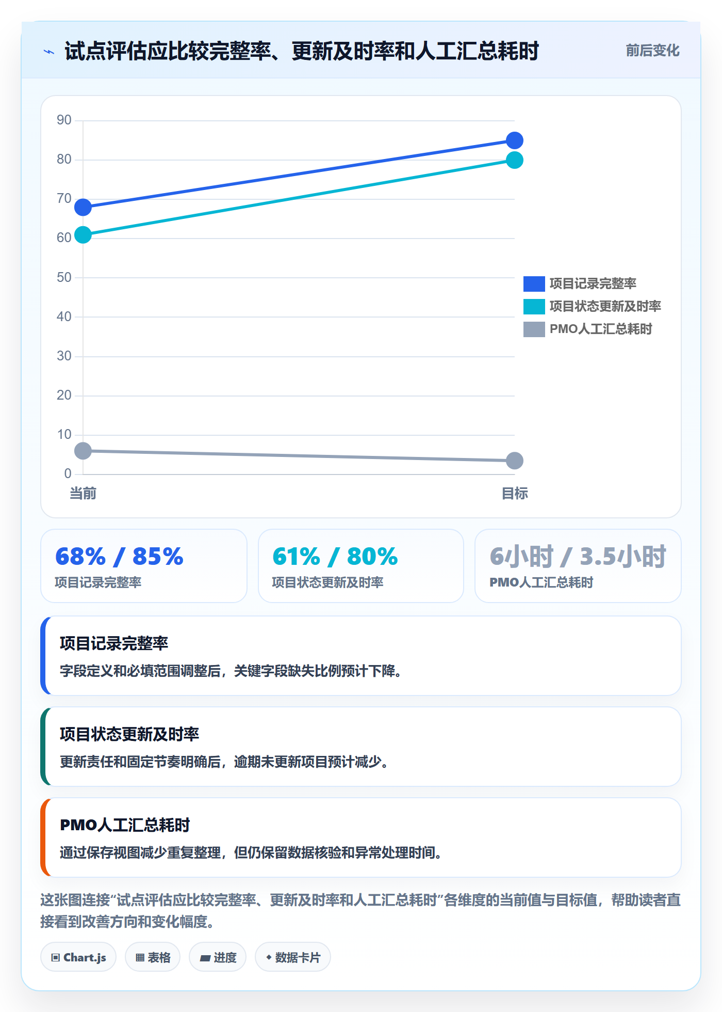Click the 项目状态更新及时率 legend label
This screenshot has height=1012, width=722.
(605, 306)
